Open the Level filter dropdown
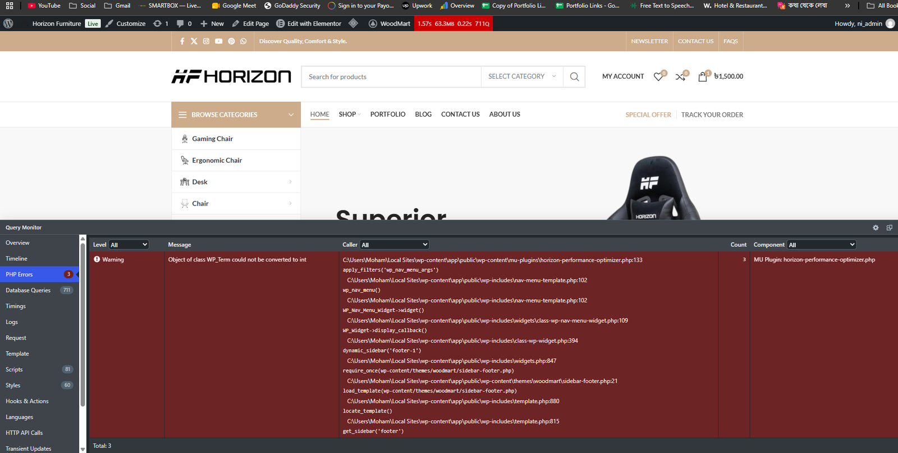 click(129, 245)
